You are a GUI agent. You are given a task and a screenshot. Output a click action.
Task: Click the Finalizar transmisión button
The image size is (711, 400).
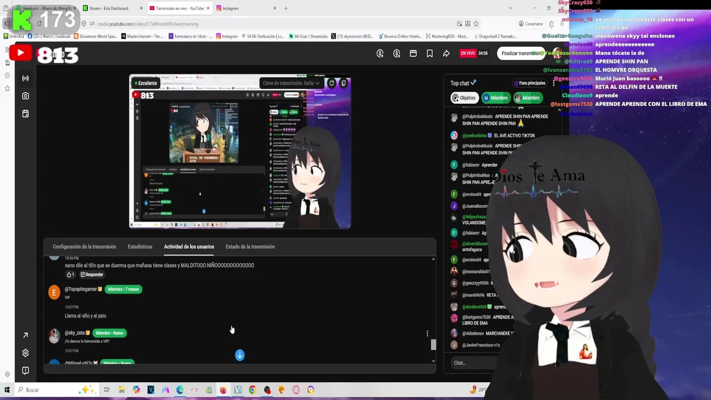tap(520, 53)
